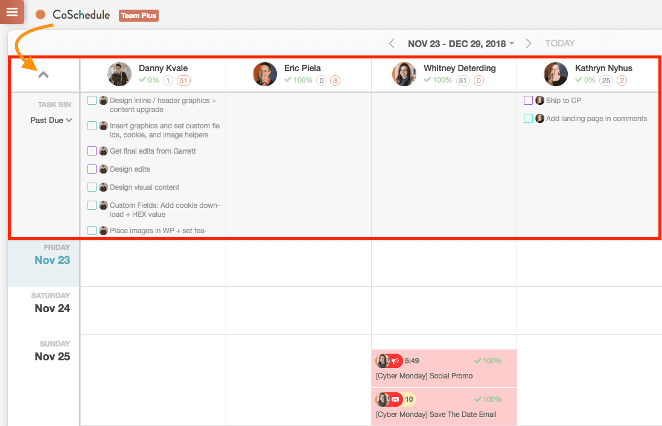Screen dimensions: 662x426
Task: Click Whitney Deterding's upcoming task count 31
Action: point(463,81)
